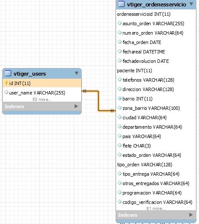Expand the Indexes section of vtiger_users
199x224 pixels.
click(76, 106)
